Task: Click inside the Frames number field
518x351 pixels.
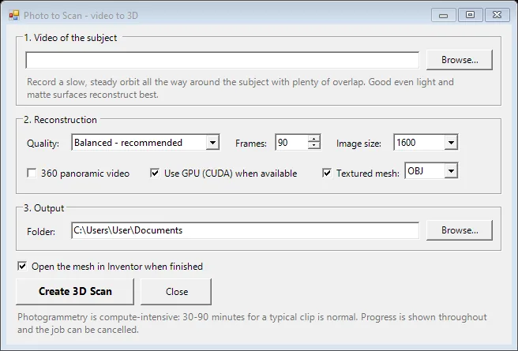Action: pos(291,143)
